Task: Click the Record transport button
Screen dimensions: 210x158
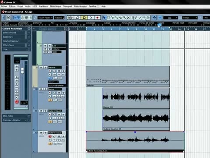Action: coord(98,18)
